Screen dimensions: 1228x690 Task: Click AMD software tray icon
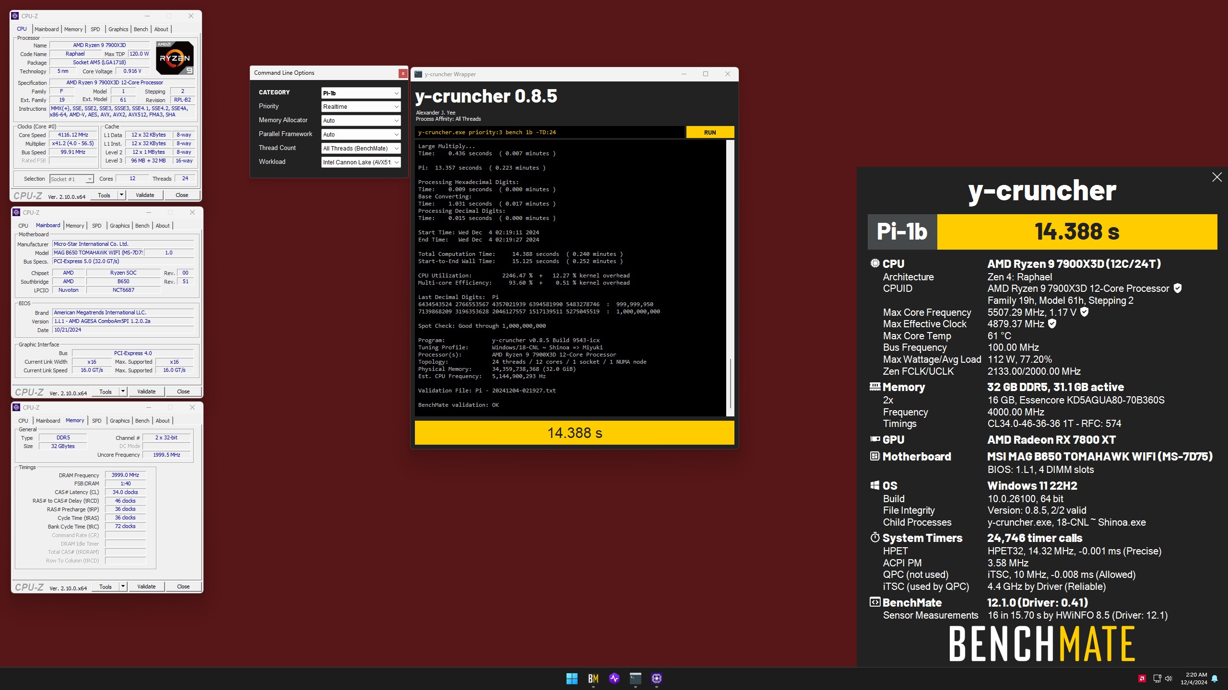pos(1142,678)
